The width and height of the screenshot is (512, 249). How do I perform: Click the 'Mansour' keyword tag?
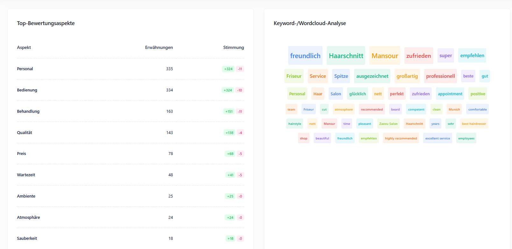(x=385, y=56)
